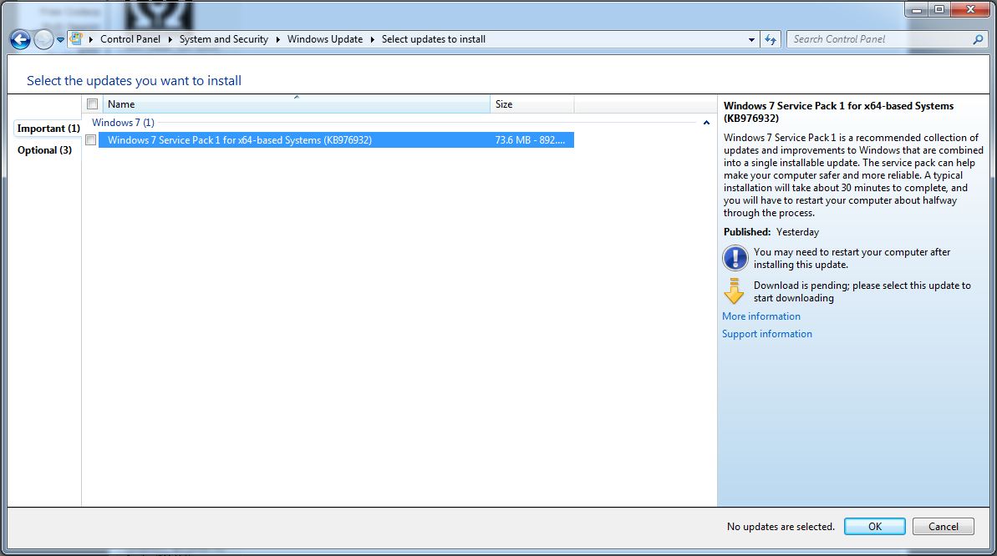Select the Service Pack 1 (KB976932) row
This screenshot has width=997, height=556.
pyautogui.click(x=336, y=139)
